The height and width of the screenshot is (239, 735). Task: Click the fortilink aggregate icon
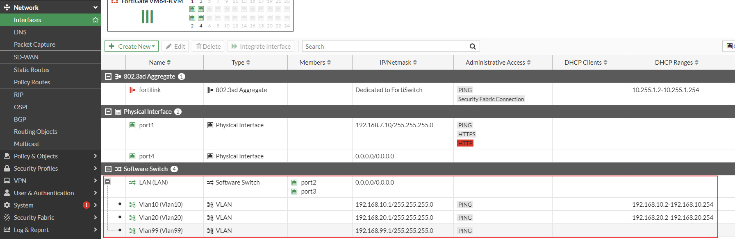coord(132,90)
